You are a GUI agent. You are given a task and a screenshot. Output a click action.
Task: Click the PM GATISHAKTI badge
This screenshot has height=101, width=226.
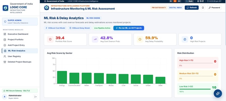click(159, 8)
